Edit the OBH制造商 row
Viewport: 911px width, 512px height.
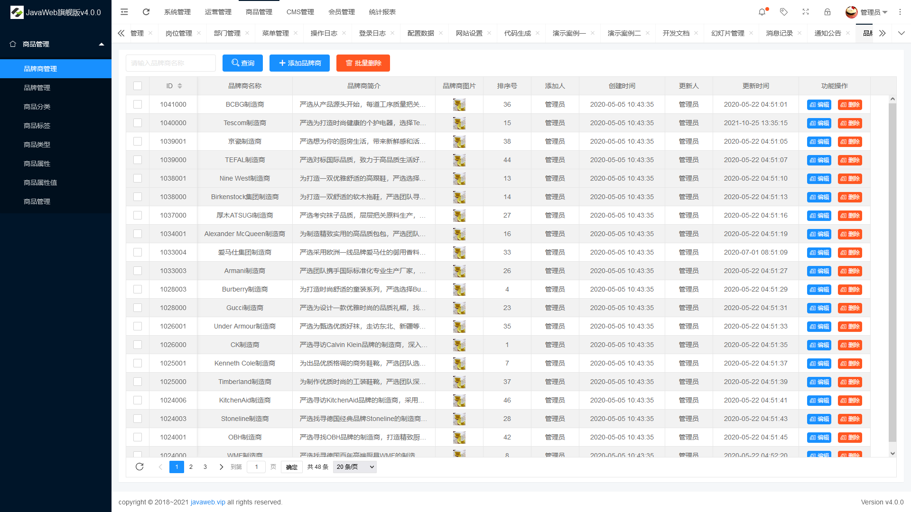tap(819, 438)
